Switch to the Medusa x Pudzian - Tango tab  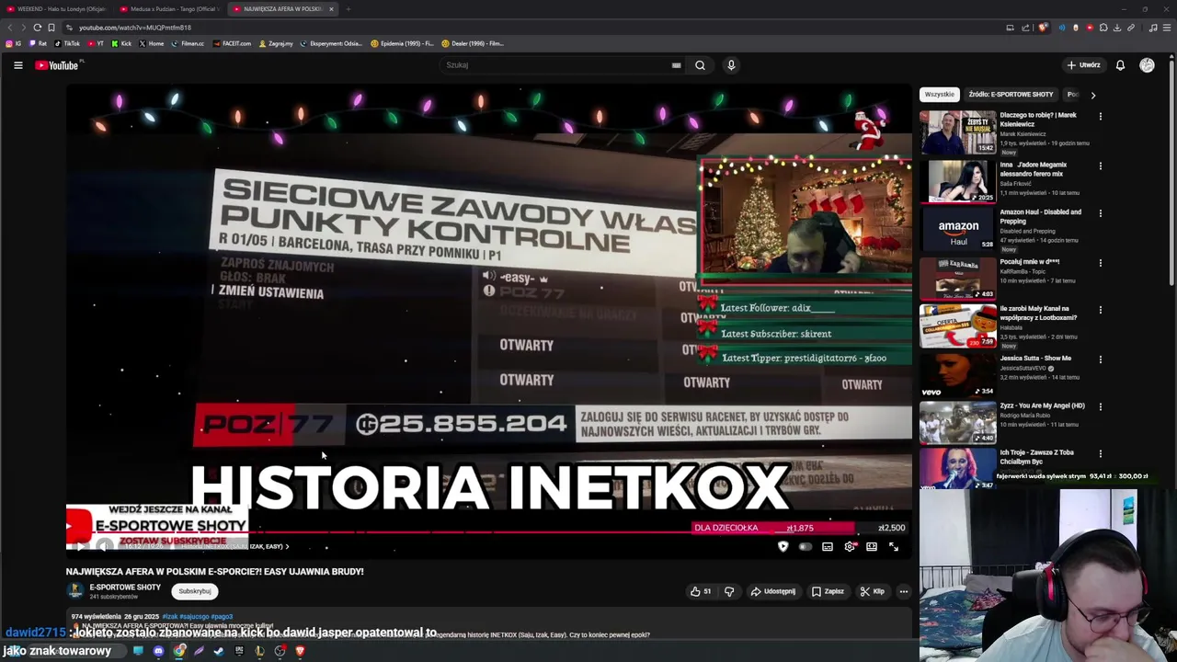(x=170, y=9)
